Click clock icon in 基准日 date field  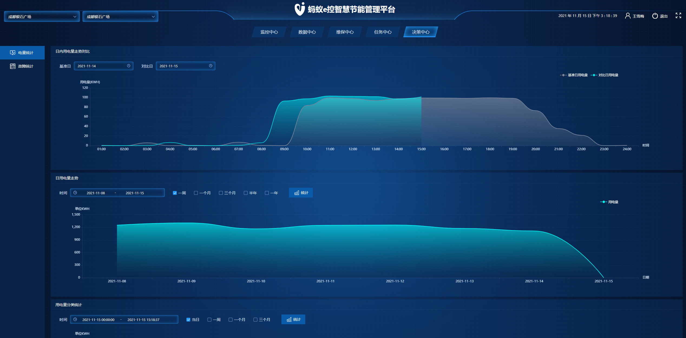tap(129, 66)
